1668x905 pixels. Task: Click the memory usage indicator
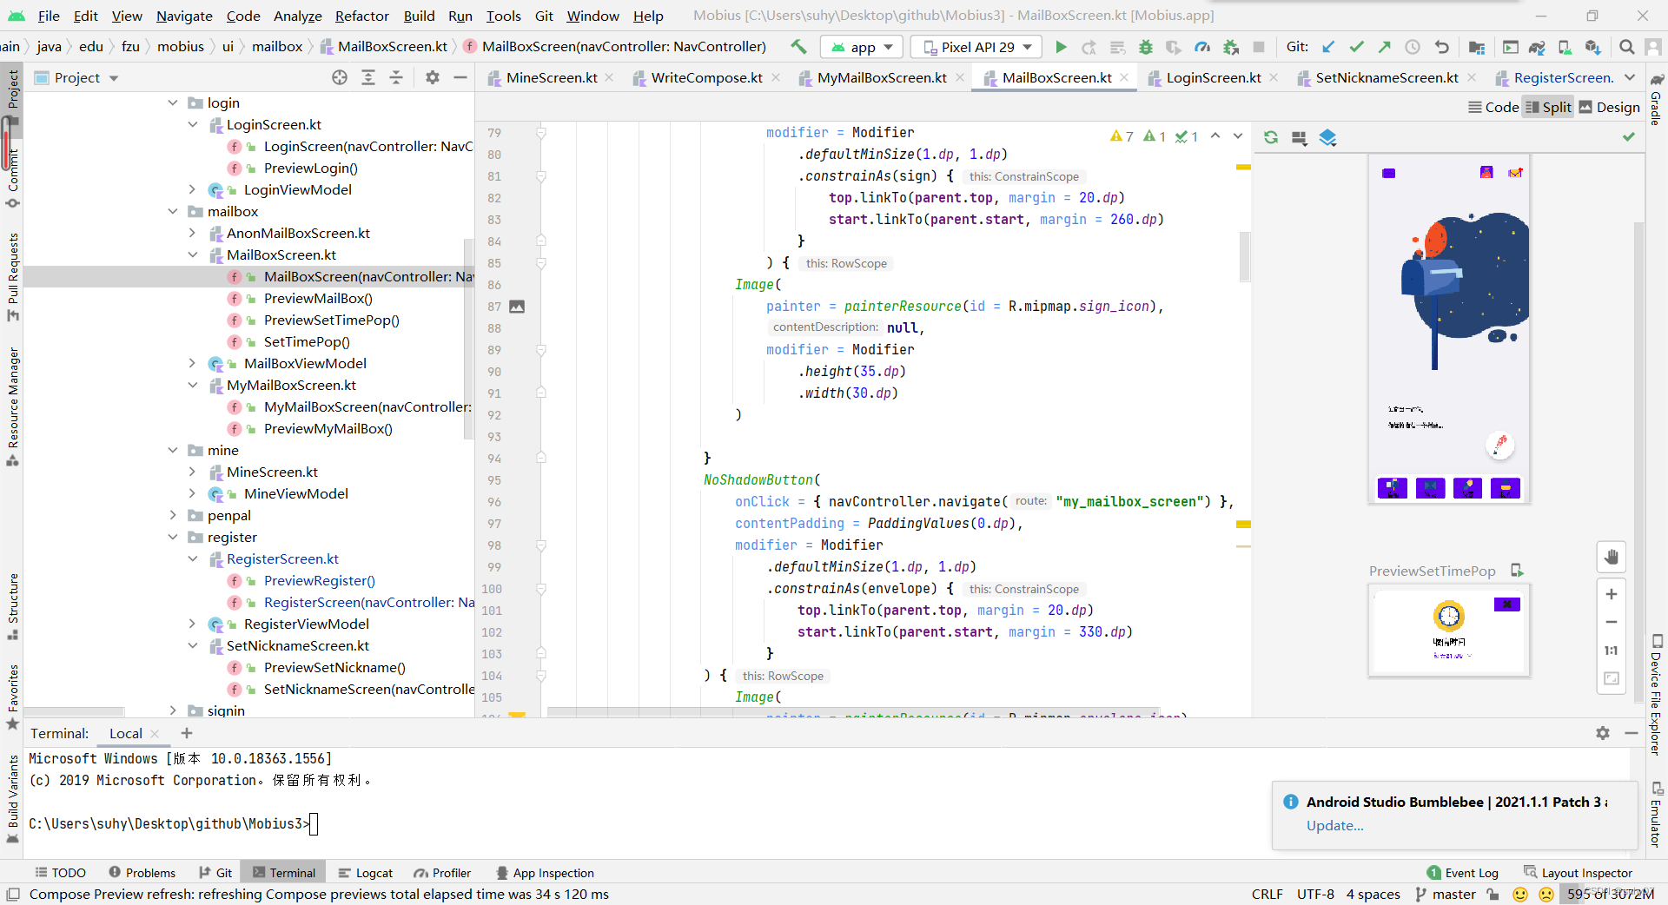(x=1611, y=894)
